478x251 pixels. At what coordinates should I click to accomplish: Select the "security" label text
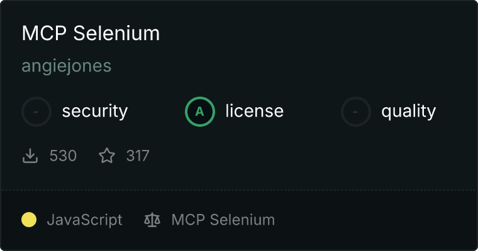(x=94, y=112)
